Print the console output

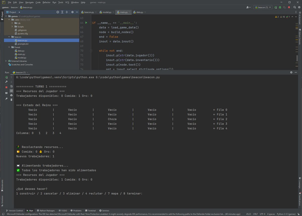coord(11,95)
